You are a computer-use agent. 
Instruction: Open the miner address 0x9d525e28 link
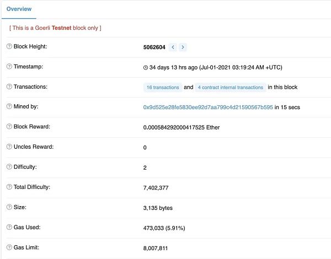click(x=208, y=107)
